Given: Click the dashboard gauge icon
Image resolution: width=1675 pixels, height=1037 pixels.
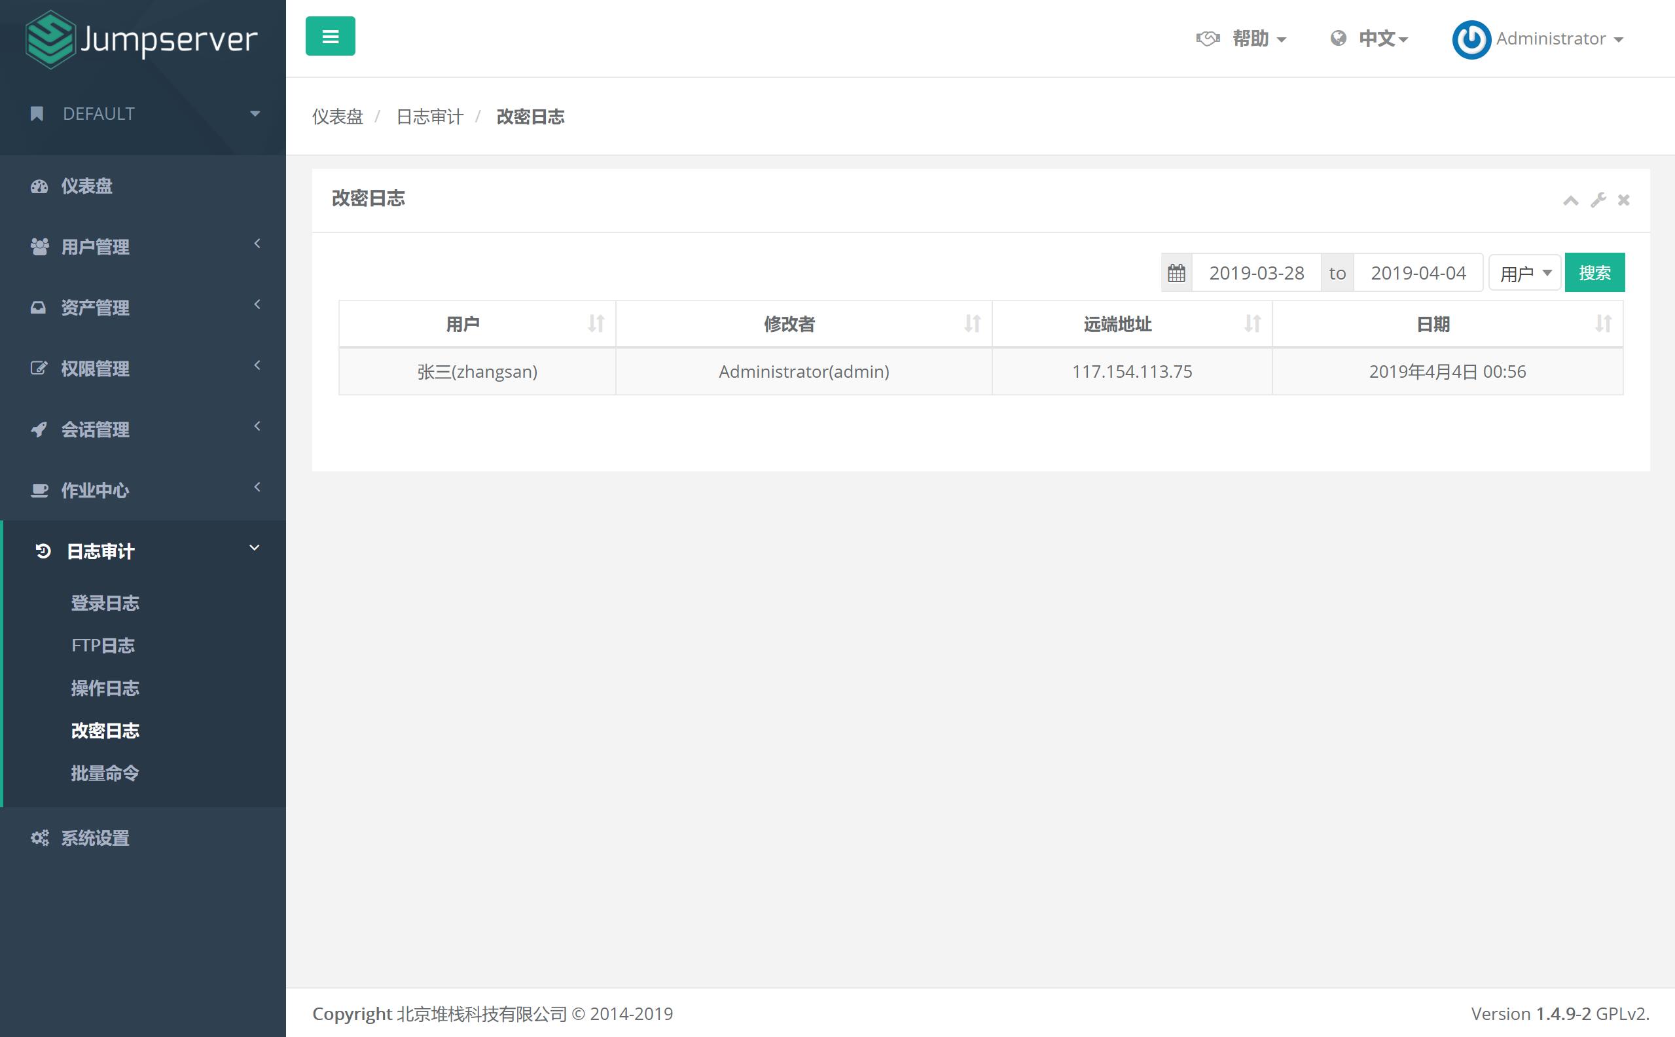Looking at the screenshot, I should pyautogui.click(x=39, y=186).
